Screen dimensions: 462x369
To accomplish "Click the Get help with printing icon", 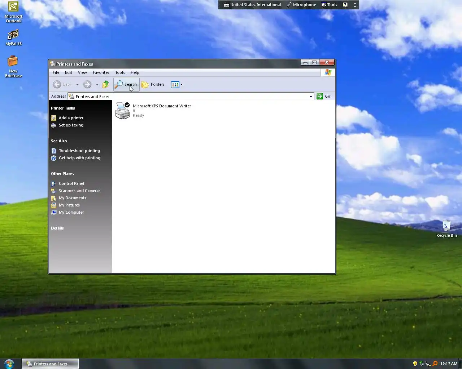I will [x=54, y=158].
